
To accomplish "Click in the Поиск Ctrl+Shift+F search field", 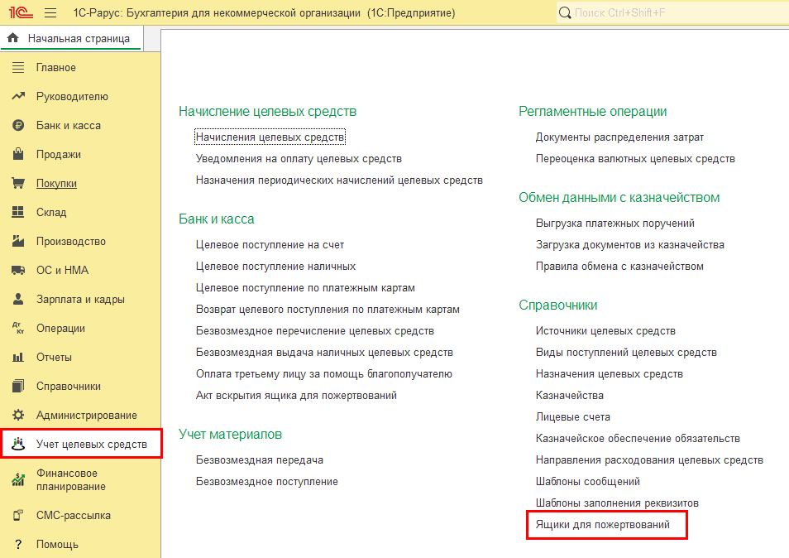I will (674, 12).
